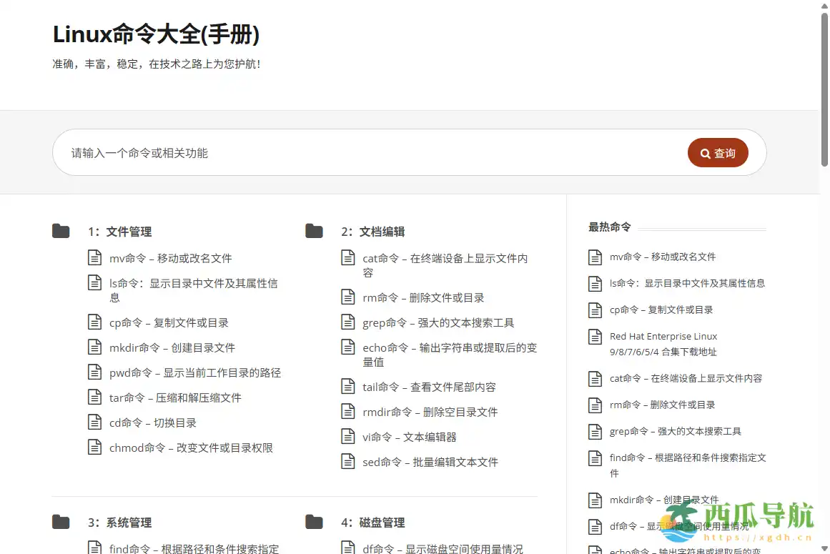Image resolution: width=830 pixels, height=554 pixels.
Task: Click the folder icon beside 文档编辑
Action: [x=314, y=230]
